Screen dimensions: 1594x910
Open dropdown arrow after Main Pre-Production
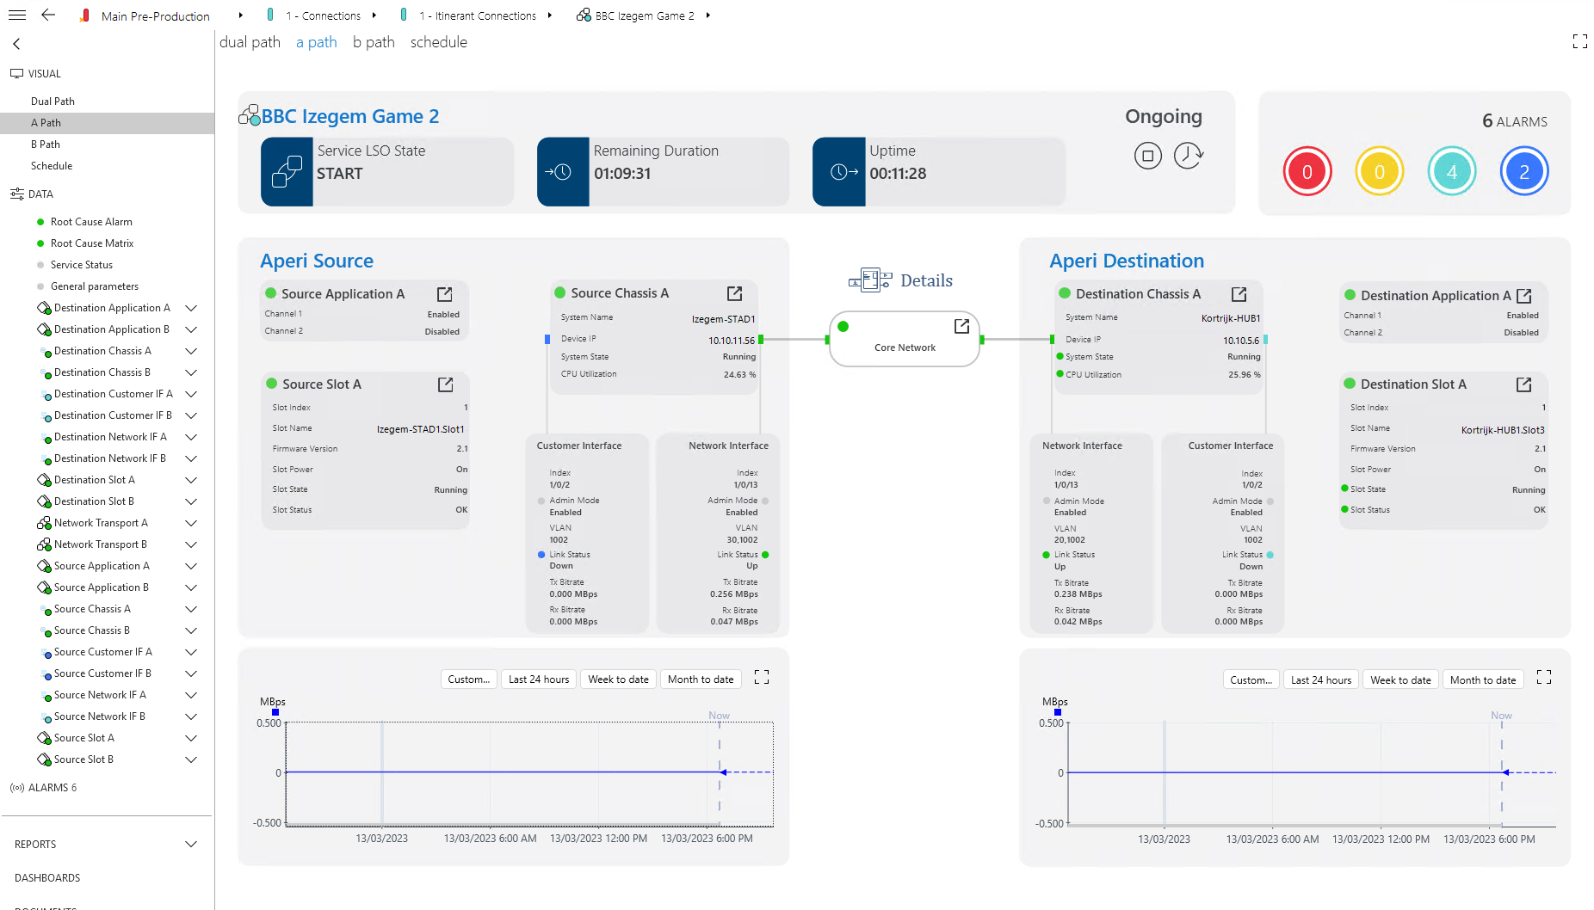point(240,15)
